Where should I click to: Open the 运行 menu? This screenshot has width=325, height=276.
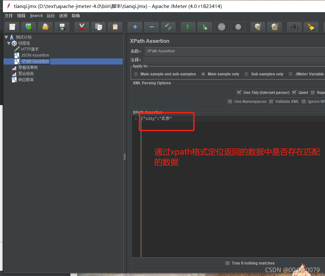coord(51,16)
